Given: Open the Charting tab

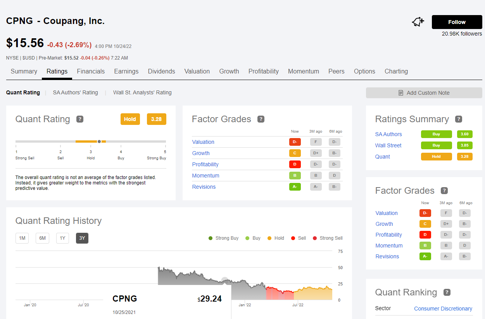Looking at the screenshot, I should click(396, 71).
